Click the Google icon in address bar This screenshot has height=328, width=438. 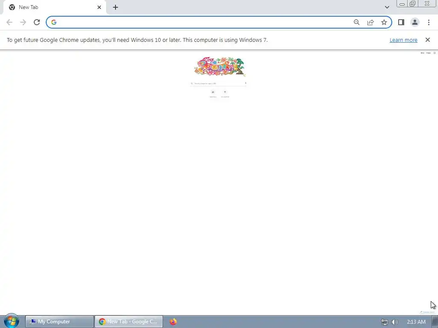click(54, 22)
